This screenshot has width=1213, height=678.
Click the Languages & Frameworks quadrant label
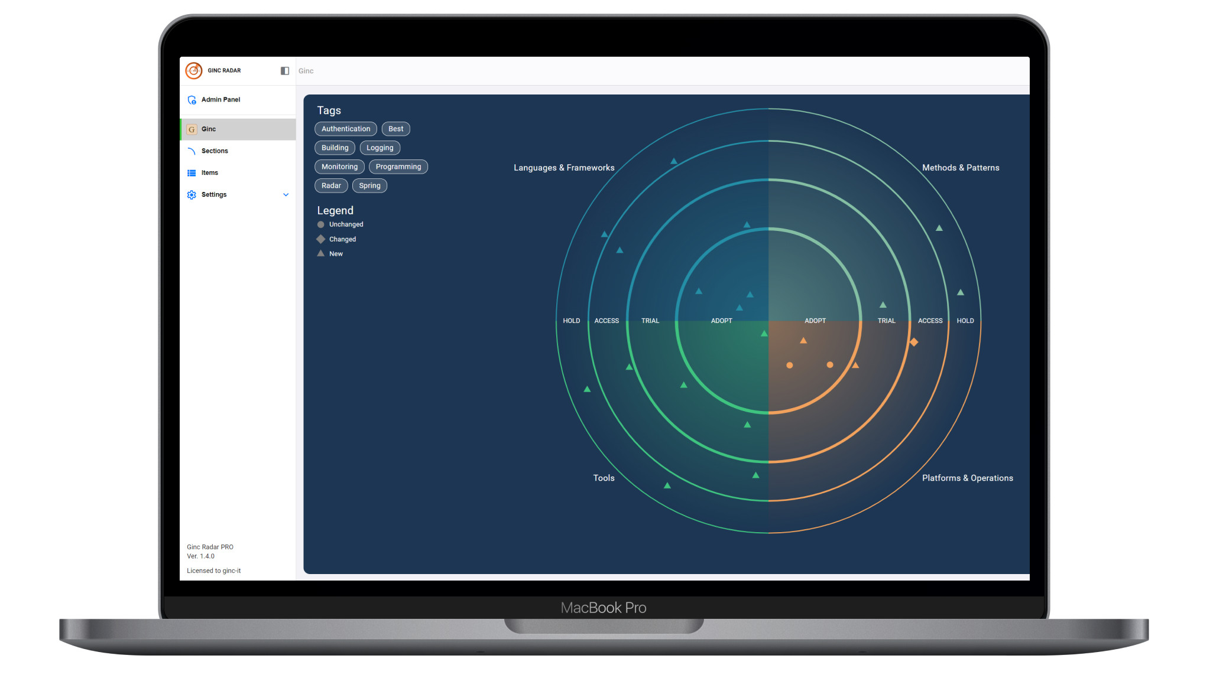[x=563, y=168]
